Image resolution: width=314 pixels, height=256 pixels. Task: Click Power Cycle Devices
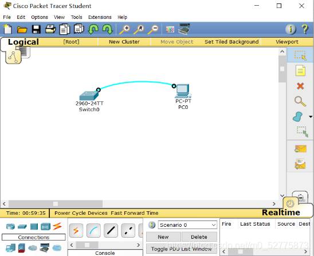(81, 213)
